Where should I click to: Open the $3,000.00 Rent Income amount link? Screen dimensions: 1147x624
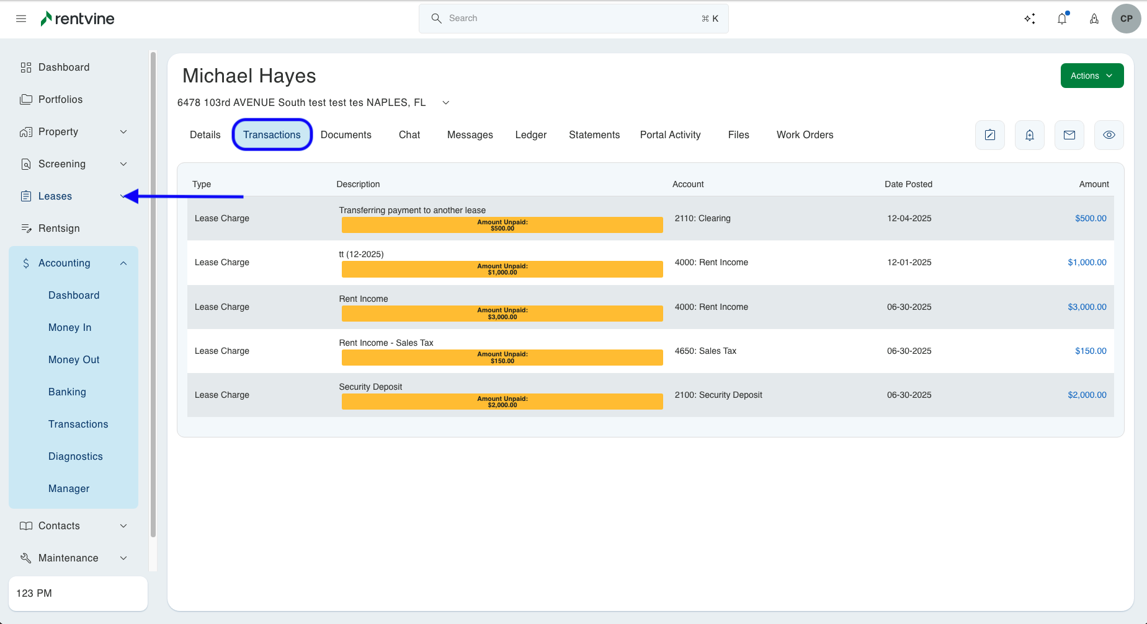[1087, 307]
